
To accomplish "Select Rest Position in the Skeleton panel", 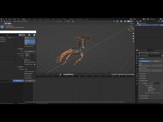I will pos(157,61).
